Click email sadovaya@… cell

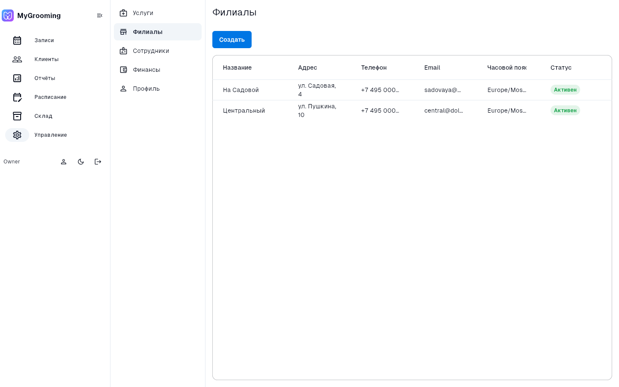tap(442, 90)
